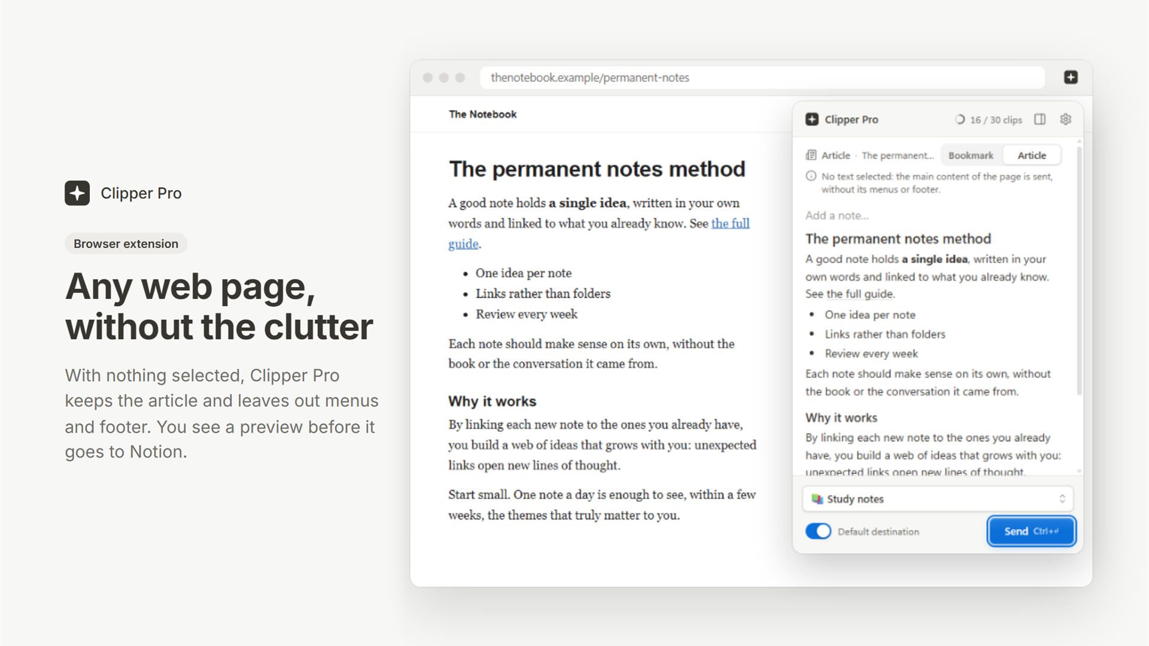Toggle the Default destination switch
Viewport: 1149px width, 646px height.
tap(818, 531)
